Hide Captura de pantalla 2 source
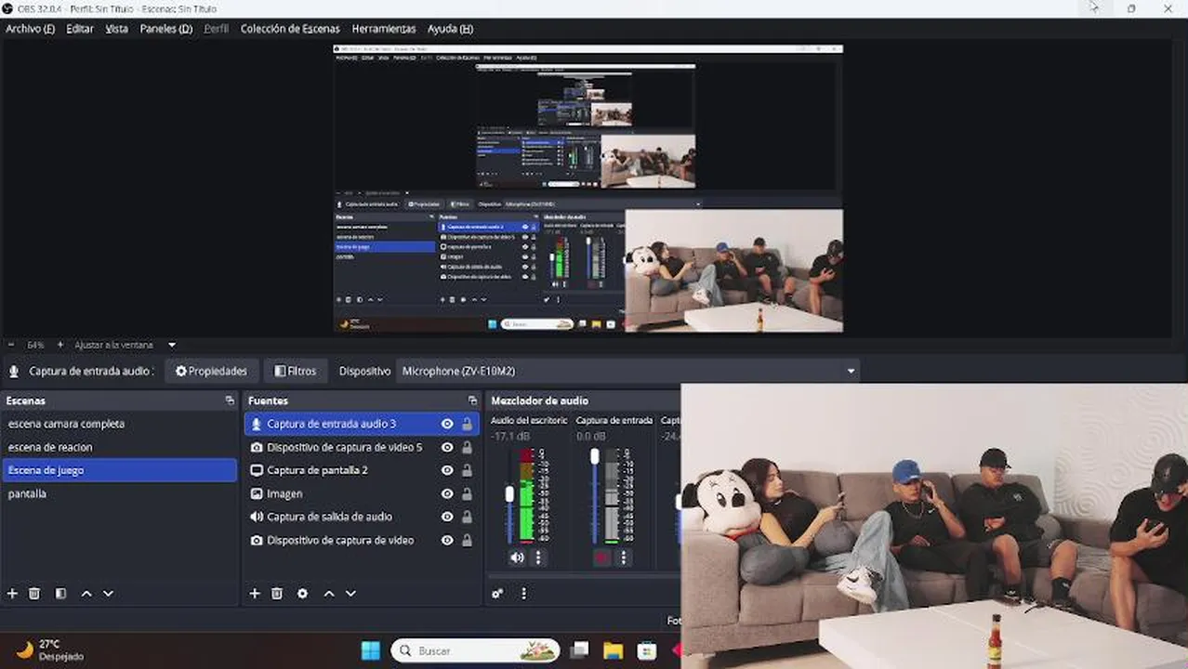This screenshot has width=1188, height=669. [447, 470]
